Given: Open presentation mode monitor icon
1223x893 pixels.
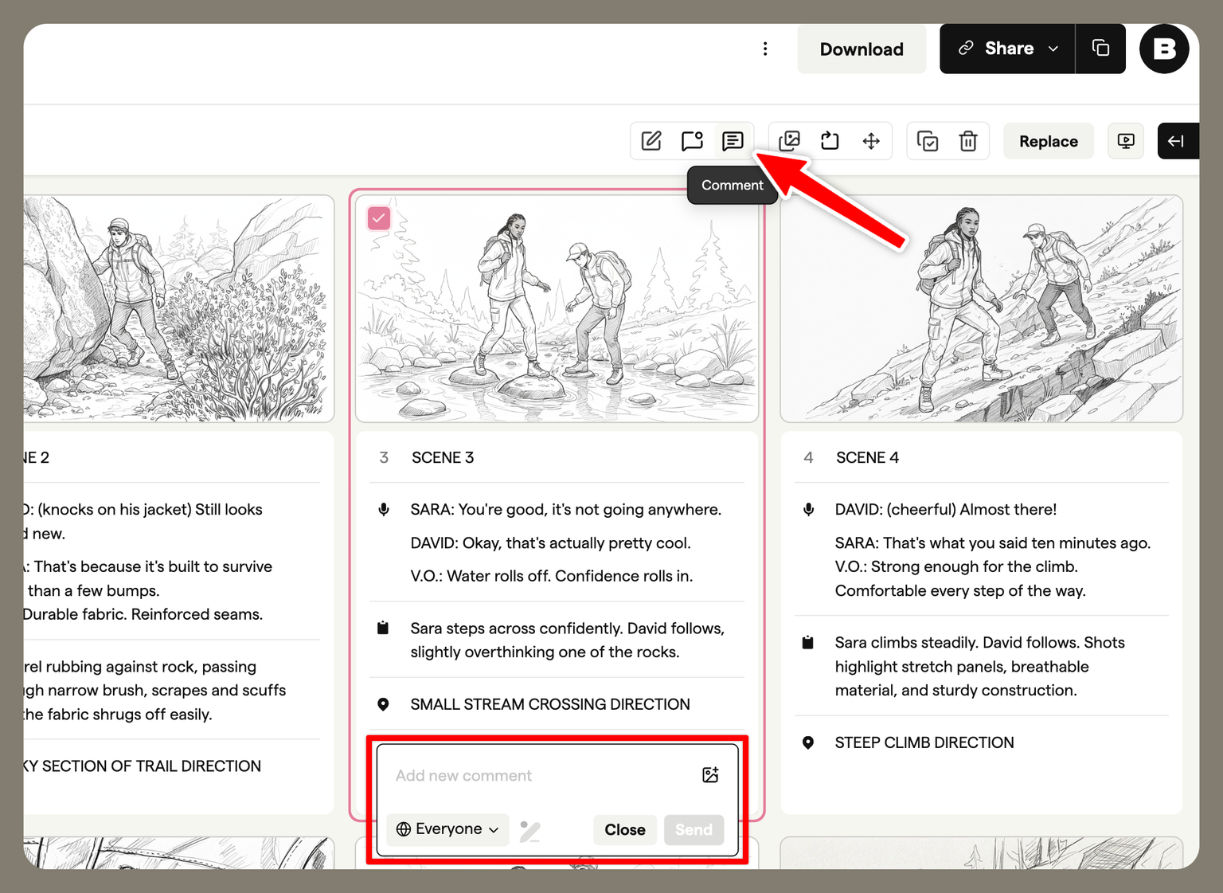Looking at the screenshot, I should pyautogui.click(x=1126, y=141).
